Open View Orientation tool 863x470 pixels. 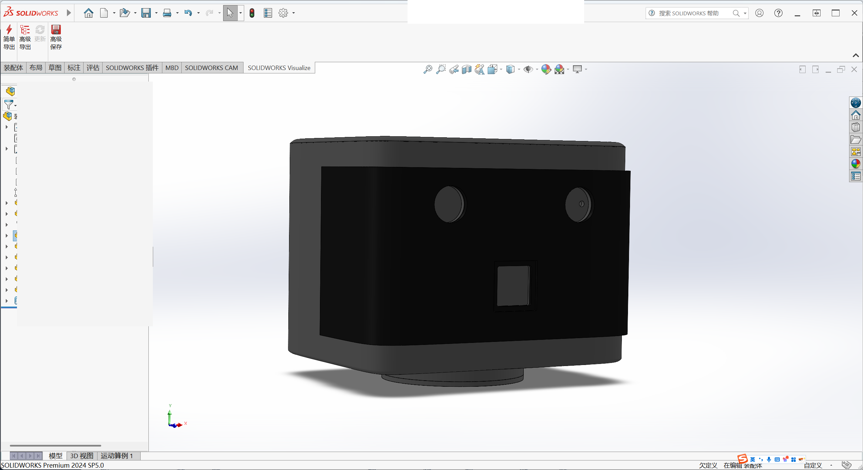pyautogui.click(x=492, y=69)
